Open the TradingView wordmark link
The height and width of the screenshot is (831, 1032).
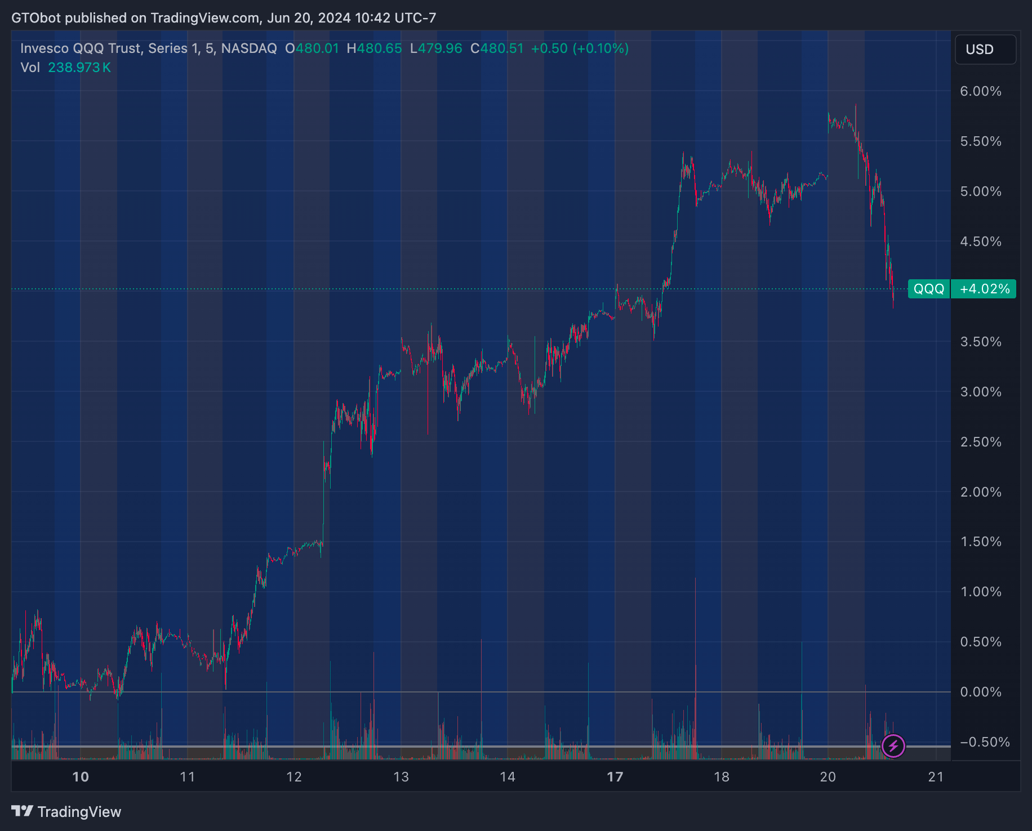tap(79, 811)
